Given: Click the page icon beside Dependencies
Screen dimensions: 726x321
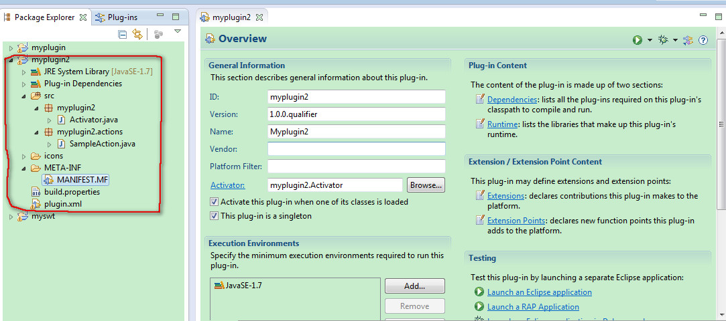Looking at the screenshot, I should coord(480,99).
